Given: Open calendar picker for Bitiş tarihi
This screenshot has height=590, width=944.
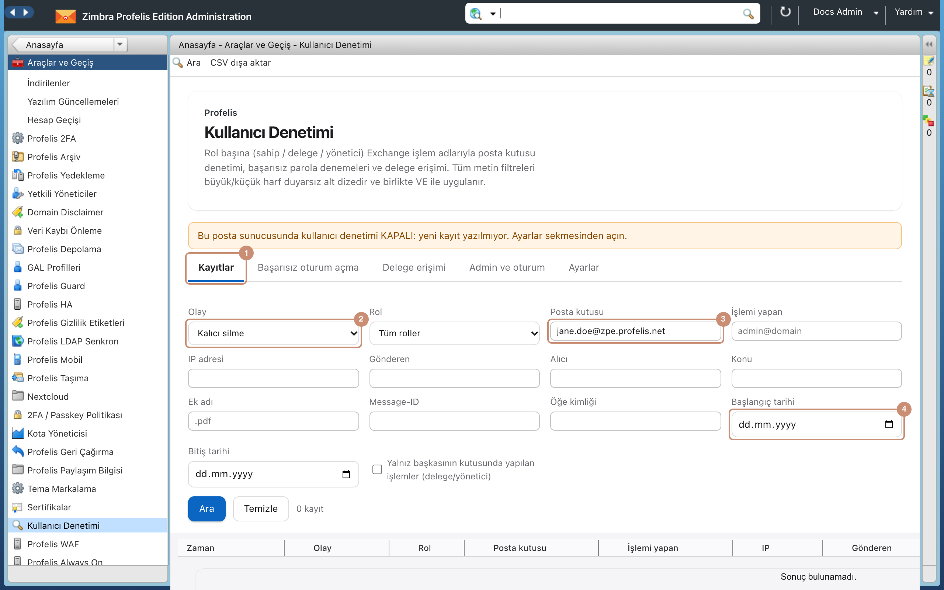Looking at the screenshot, I should pos(346,474).
